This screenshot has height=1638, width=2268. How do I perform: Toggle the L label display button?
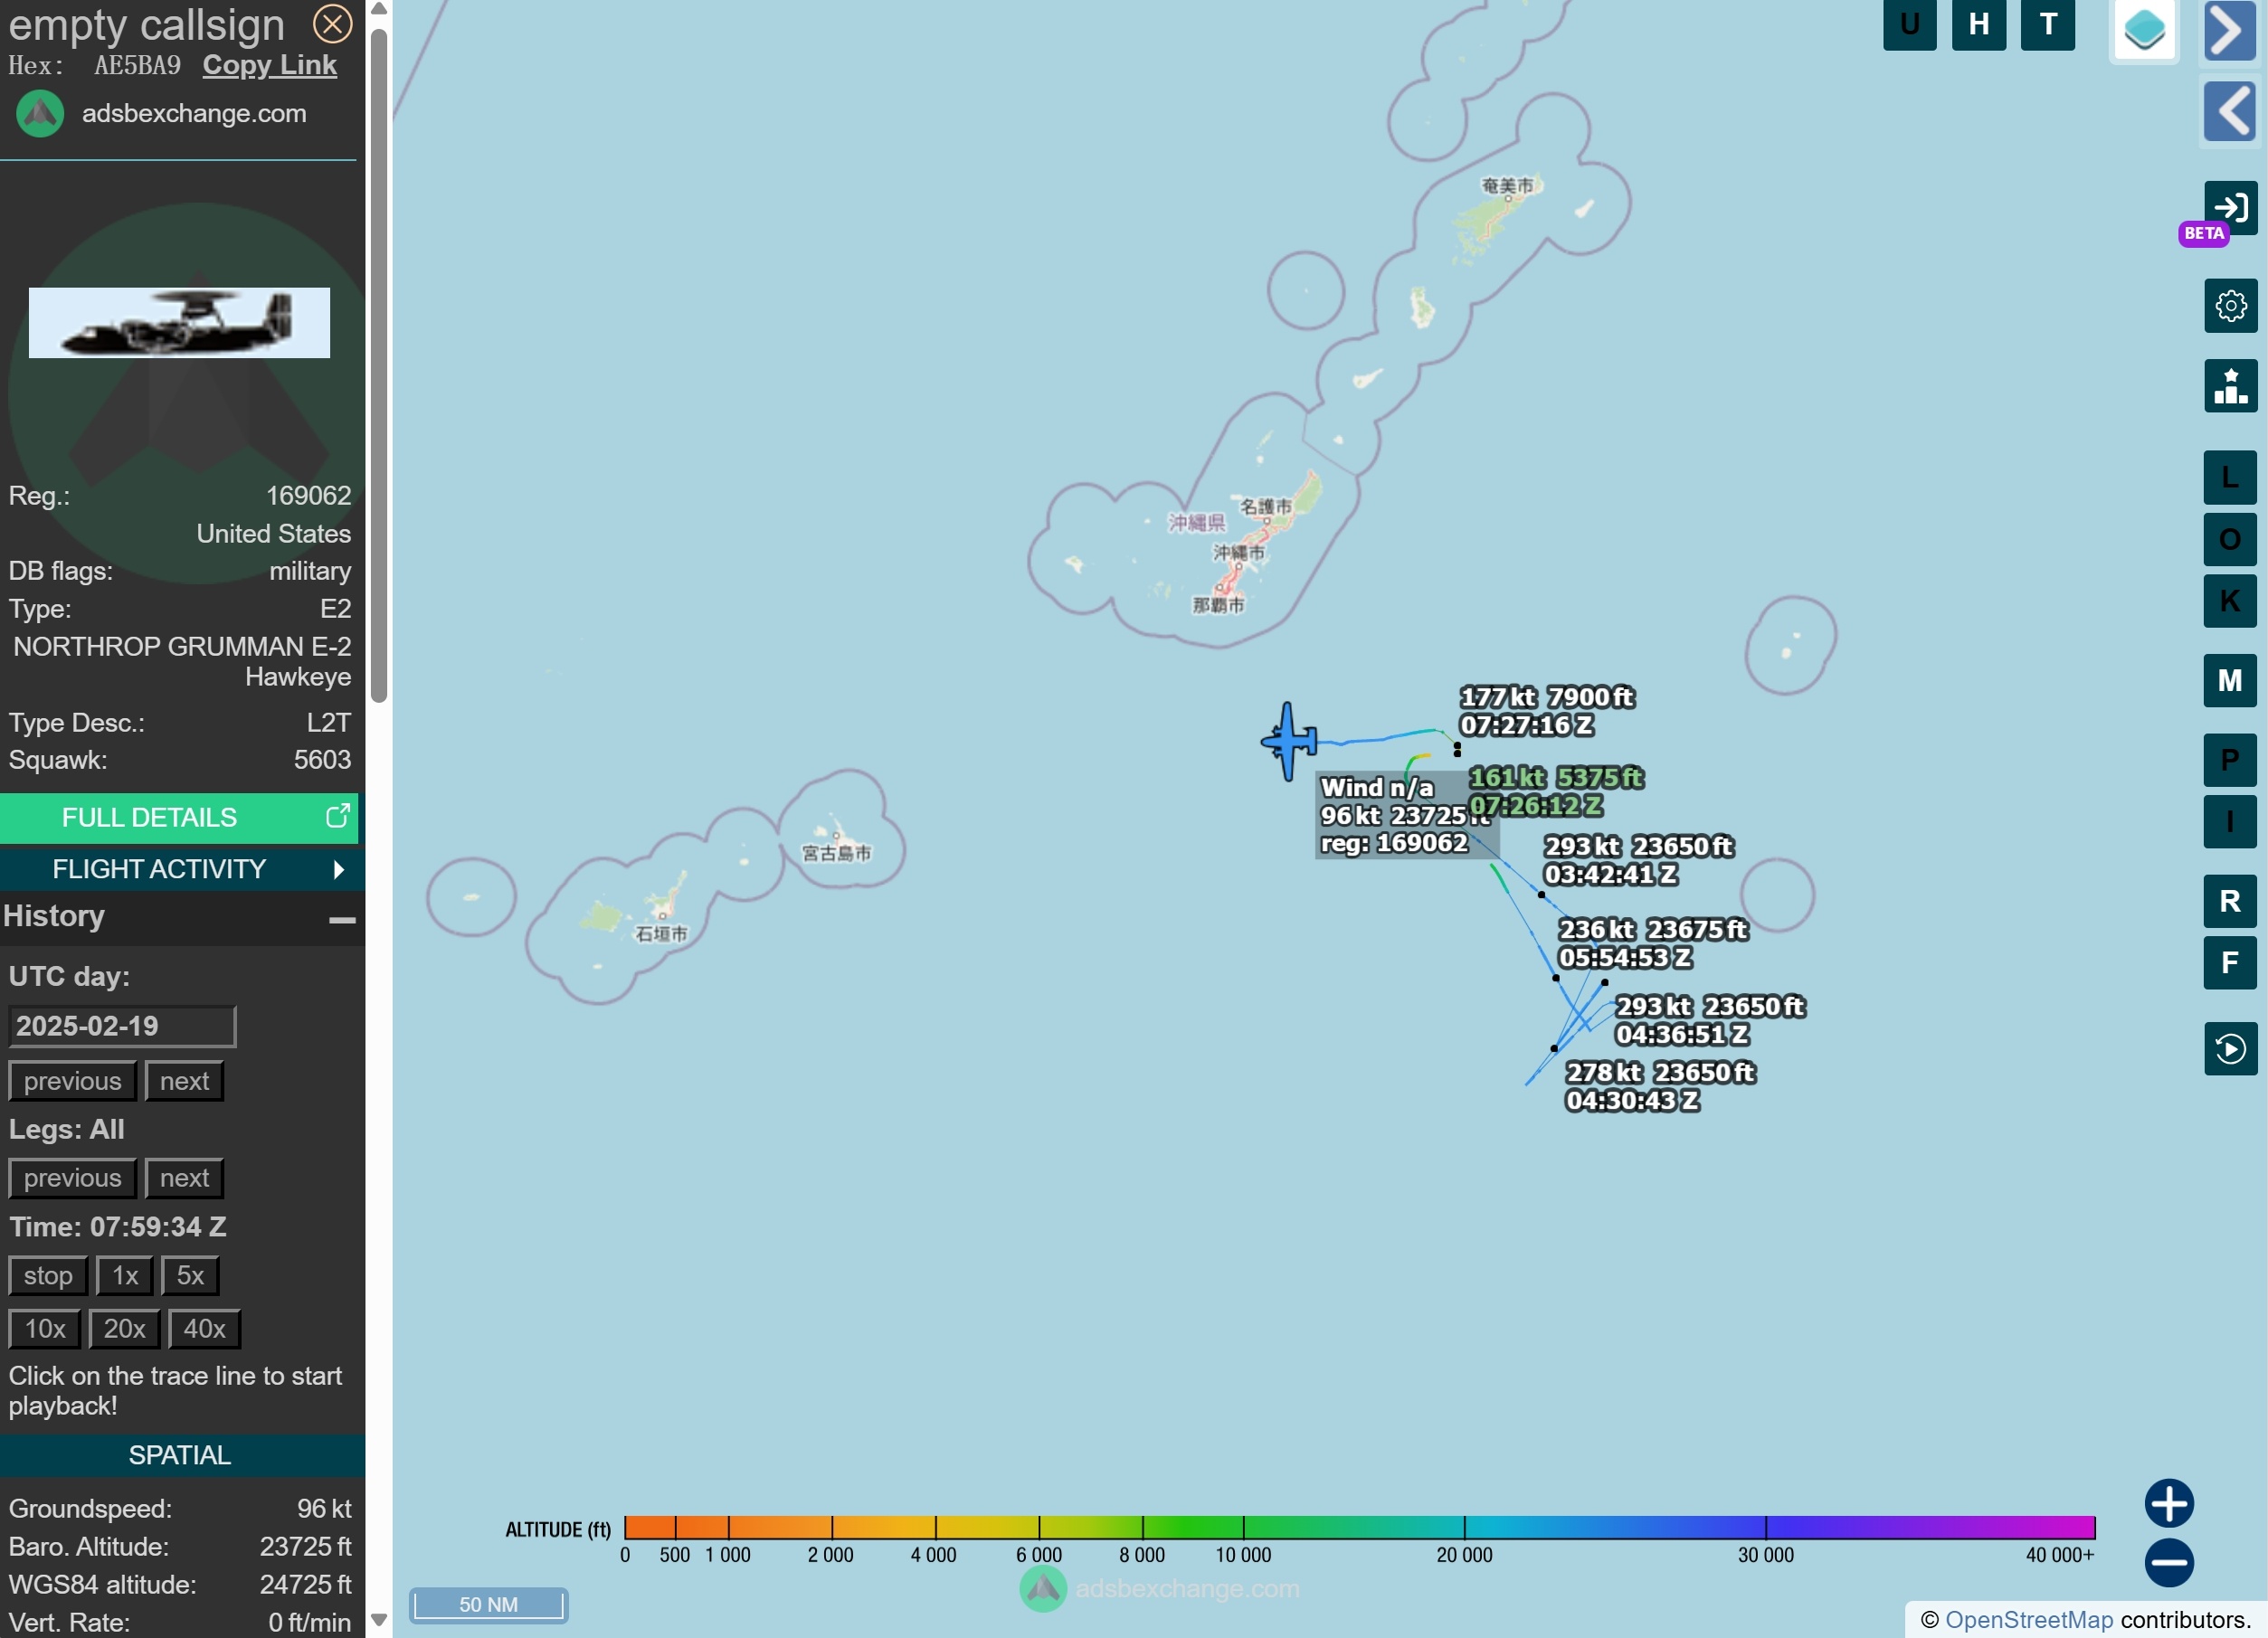pos(2229,478)
